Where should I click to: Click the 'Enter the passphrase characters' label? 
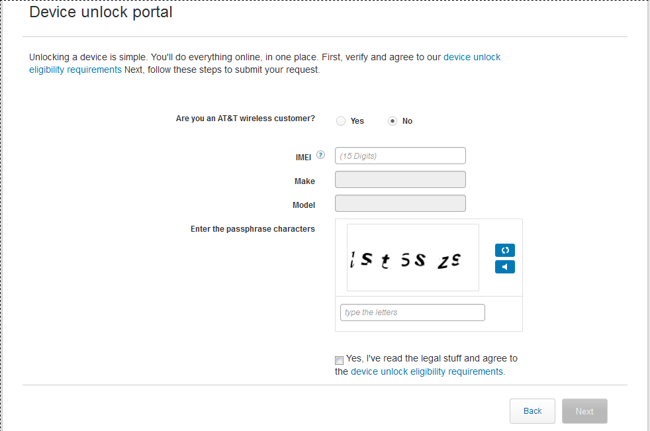252,229
